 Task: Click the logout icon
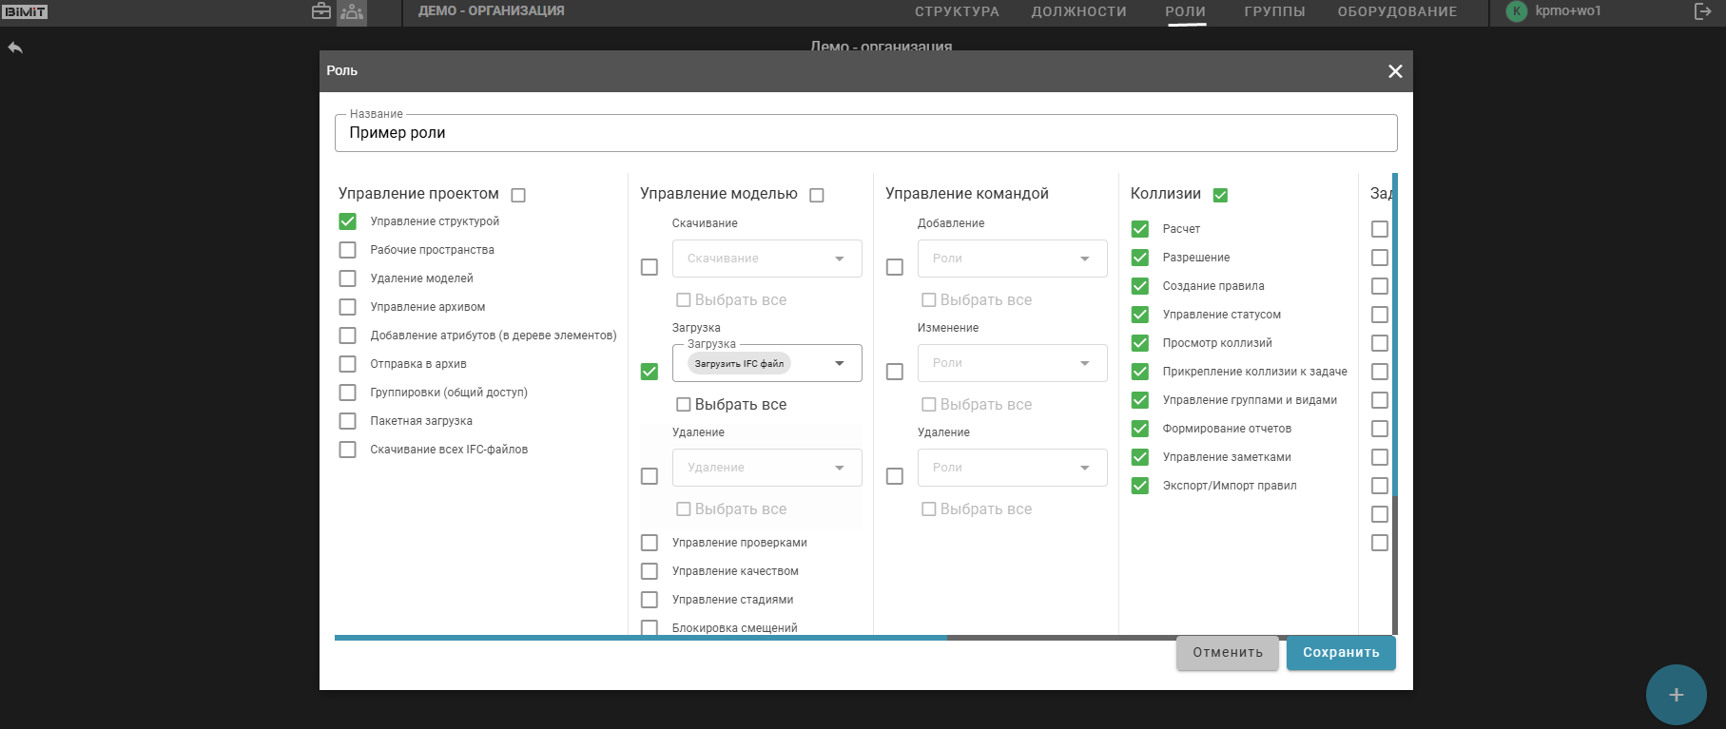tap(1702, 11)
